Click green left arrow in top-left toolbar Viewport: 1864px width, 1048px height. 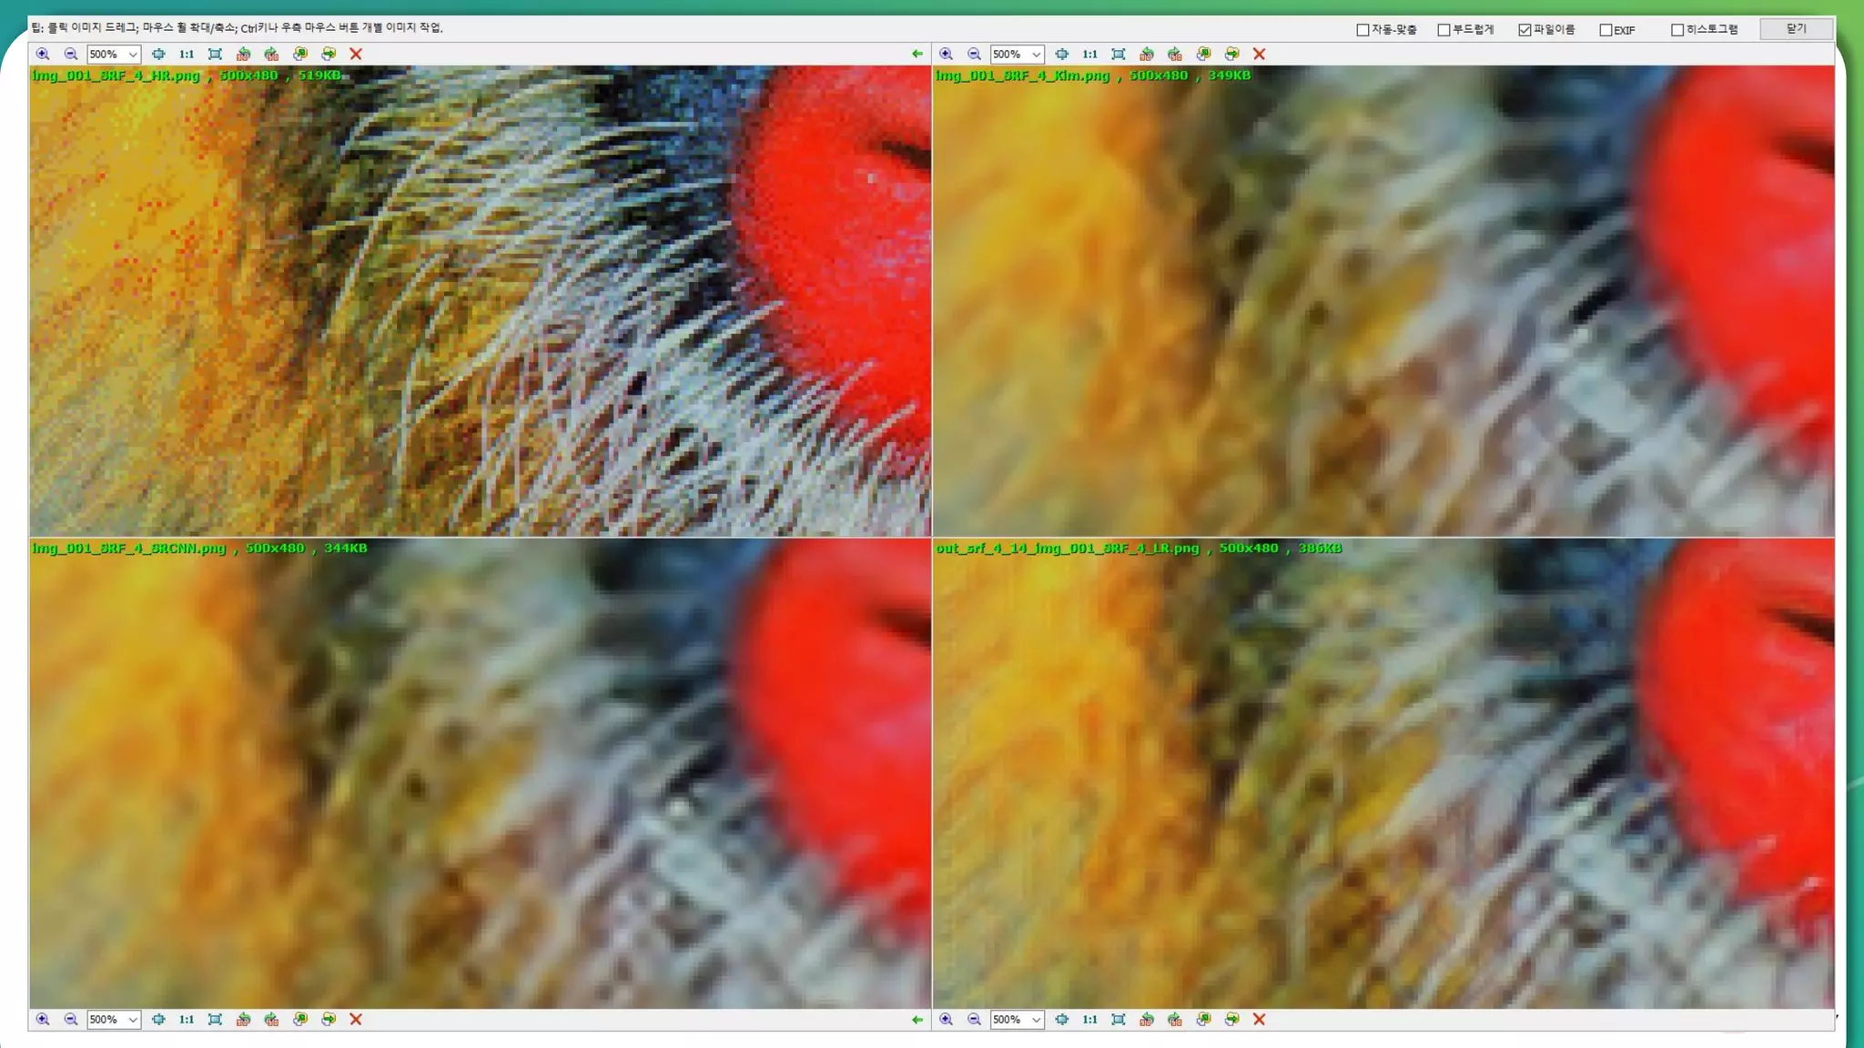click(x=917, y=55)
